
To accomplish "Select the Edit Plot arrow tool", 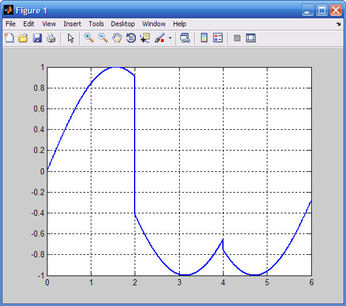I will click(x=71, y=38).
